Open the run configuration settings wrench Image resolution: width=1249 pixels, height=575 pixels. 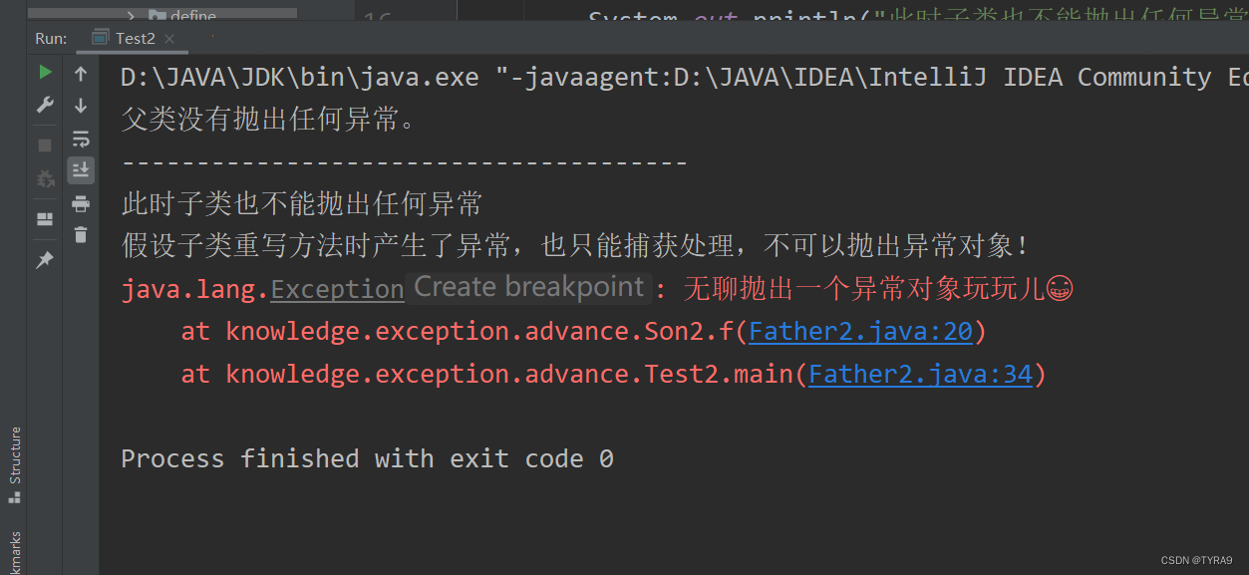click(x=44, y=105)
